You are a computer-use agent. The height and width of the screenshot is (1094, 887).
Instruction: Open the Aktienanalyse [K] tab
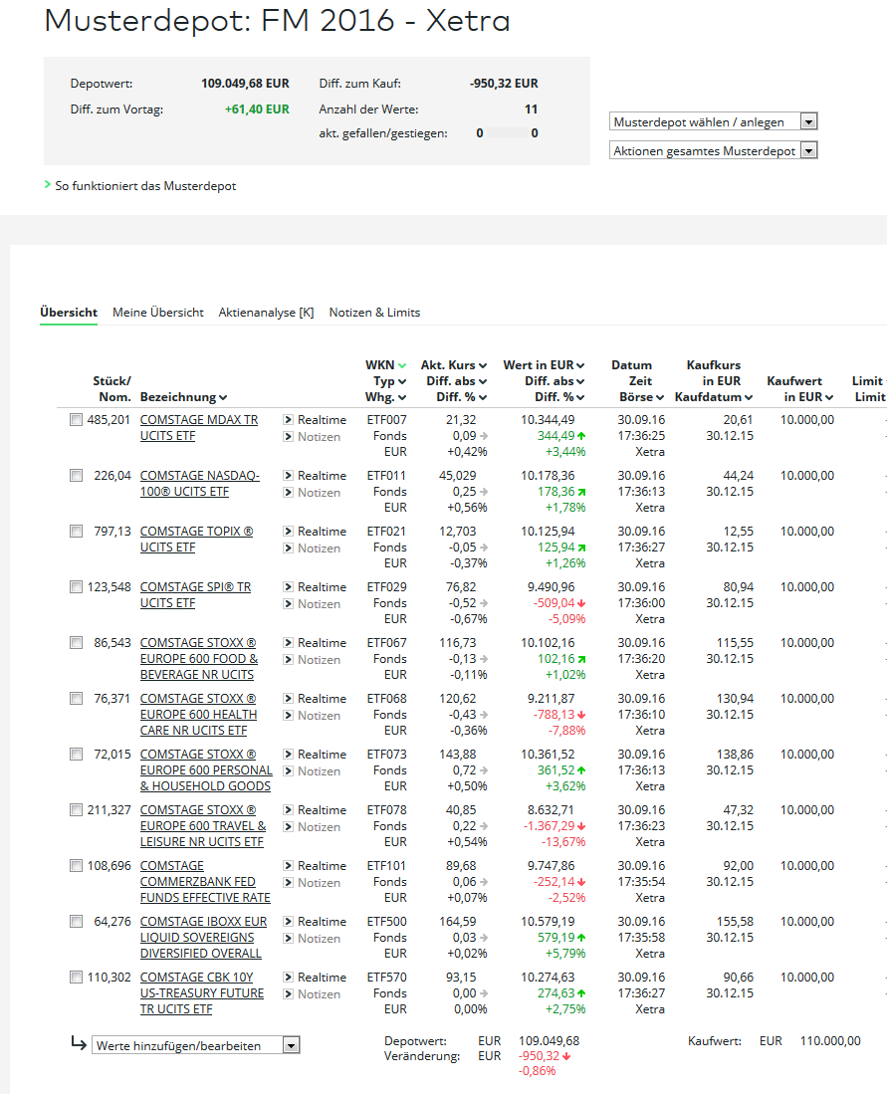point(266,313)
